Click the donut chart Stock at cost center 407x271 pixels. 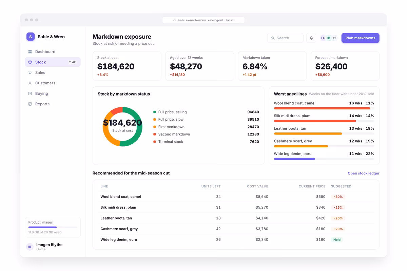point(122,126)
